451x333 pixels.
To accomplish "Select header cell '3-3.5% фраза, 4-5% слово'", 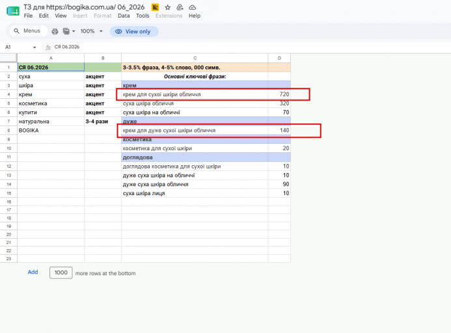I will [195, 67].
